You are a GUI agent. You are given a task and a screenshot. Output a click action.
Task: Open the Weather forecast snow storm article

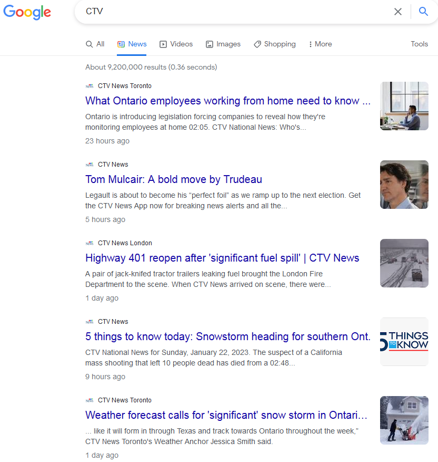click(x=226, y=415)
